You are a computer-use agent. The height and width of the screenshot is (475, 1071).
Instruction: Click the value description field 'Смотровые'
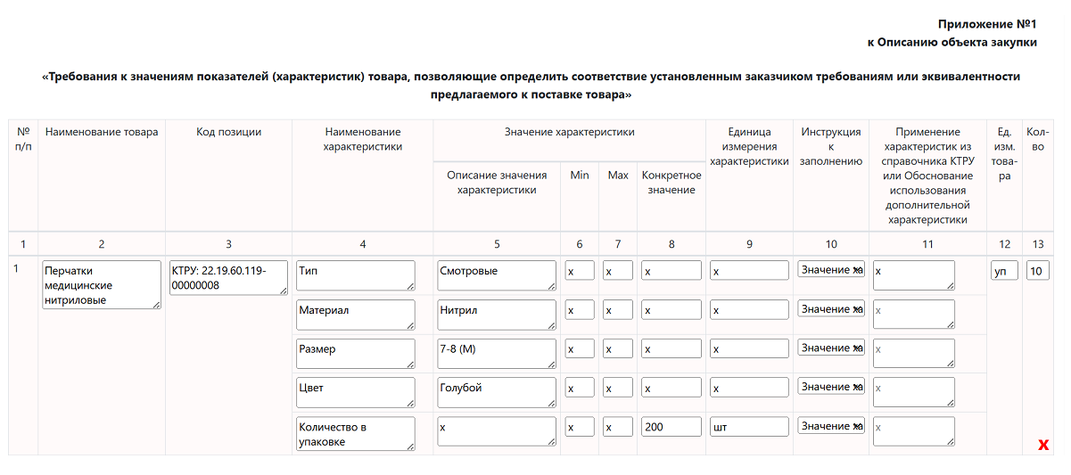[497, 275]
